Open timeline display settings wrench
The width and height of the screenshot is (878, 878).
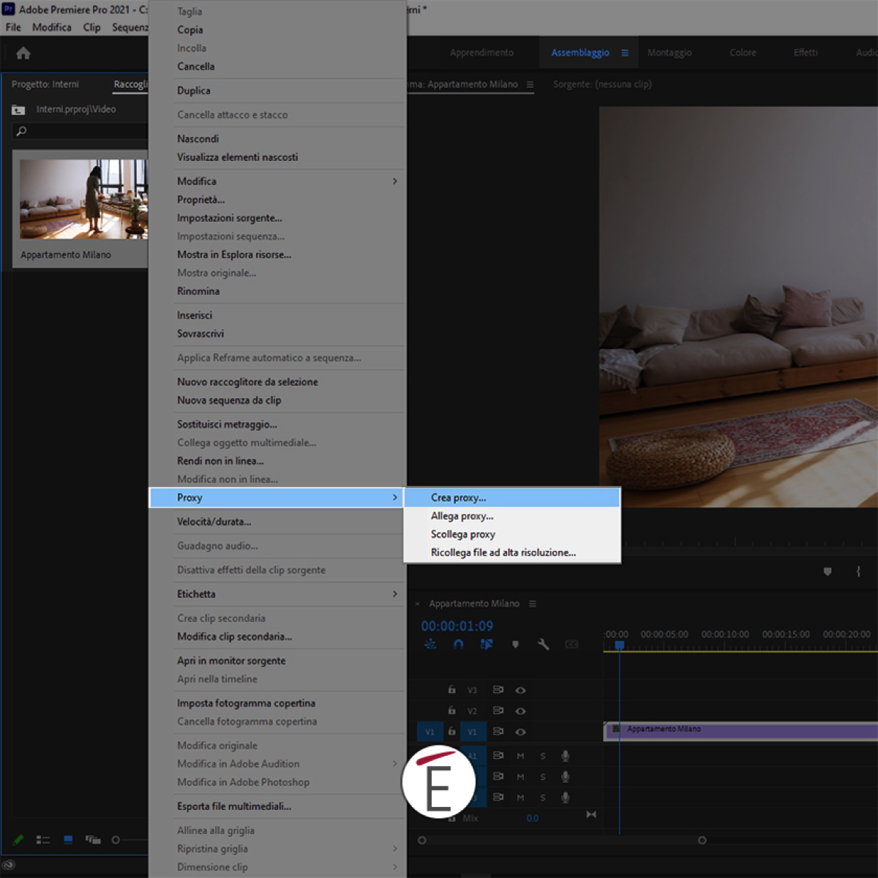[x=543, y=645]
